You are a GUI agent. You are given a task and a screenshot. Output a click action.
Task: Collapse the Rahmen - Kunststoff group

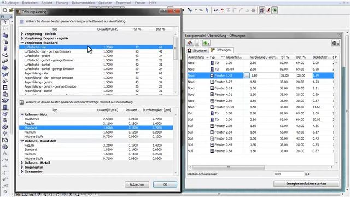click(x=22, y=141)
